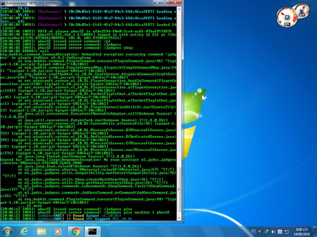This screenshot has height=237, width=317.
Task: Click the console scrollbar down arrow
Action: (x=179, y=218)
